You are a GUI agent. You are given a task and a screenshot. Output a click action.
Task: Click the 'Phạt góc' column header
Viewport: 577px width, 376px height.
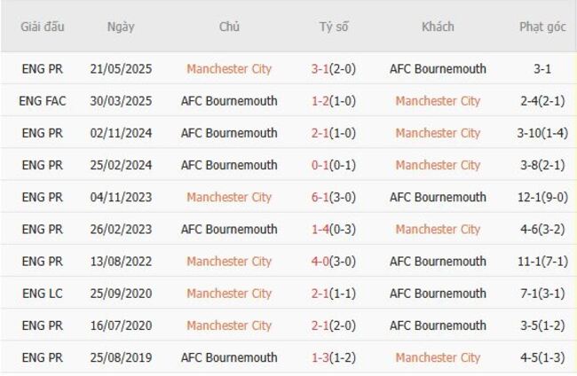[542, 27]
